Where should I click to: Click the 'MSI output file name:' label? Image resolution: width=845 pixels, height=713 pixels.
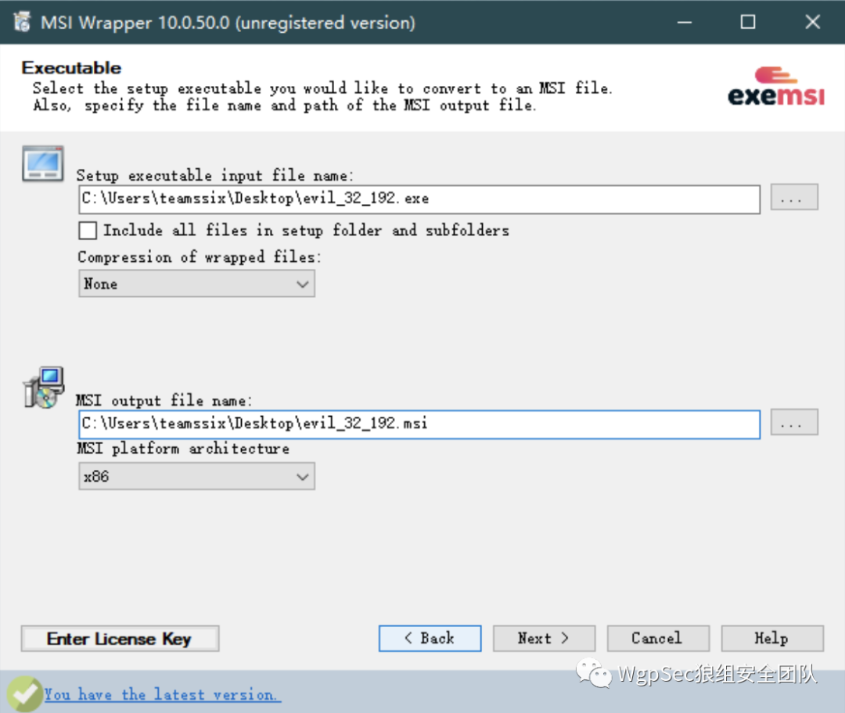tap(164, 400)
